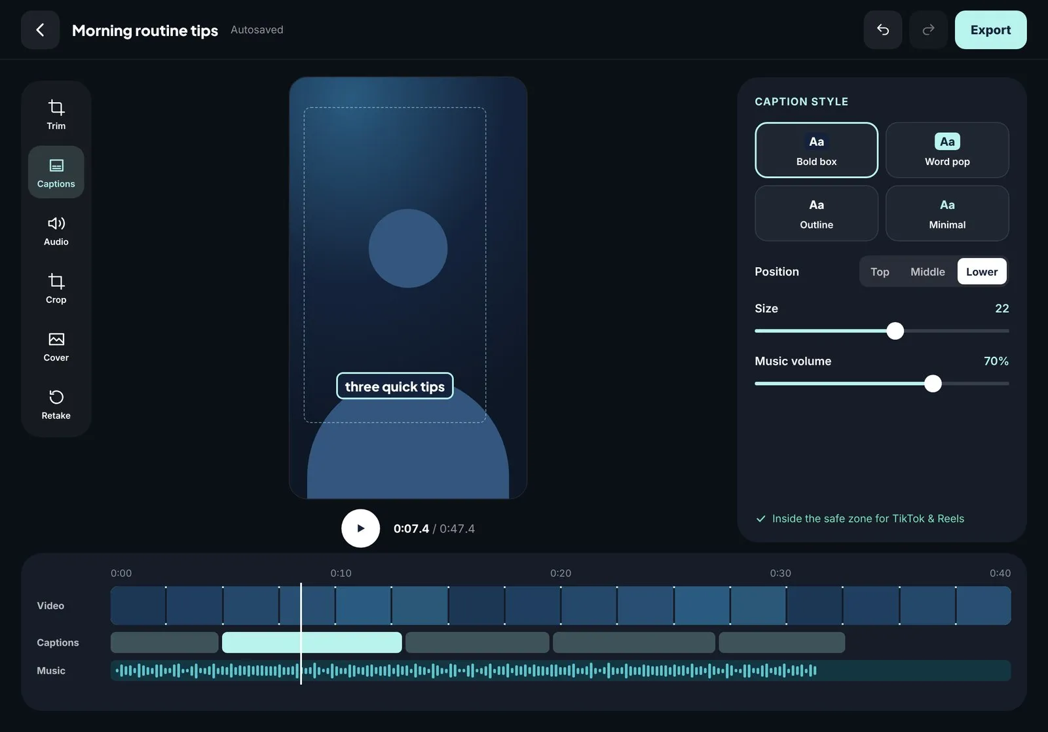Click the 0:30 timeline ruler mark

tap(780, 573)
